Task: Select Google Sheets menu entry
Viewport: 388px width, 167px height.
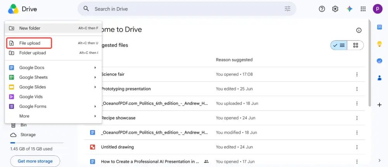Action: point(53,77)
